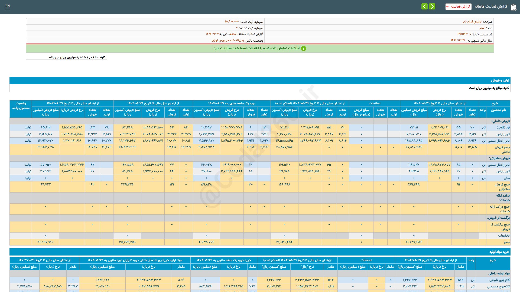Select the جمع فروش داخلی row label
The width and height of the screenshot is (520, 292).
(502, 149)
